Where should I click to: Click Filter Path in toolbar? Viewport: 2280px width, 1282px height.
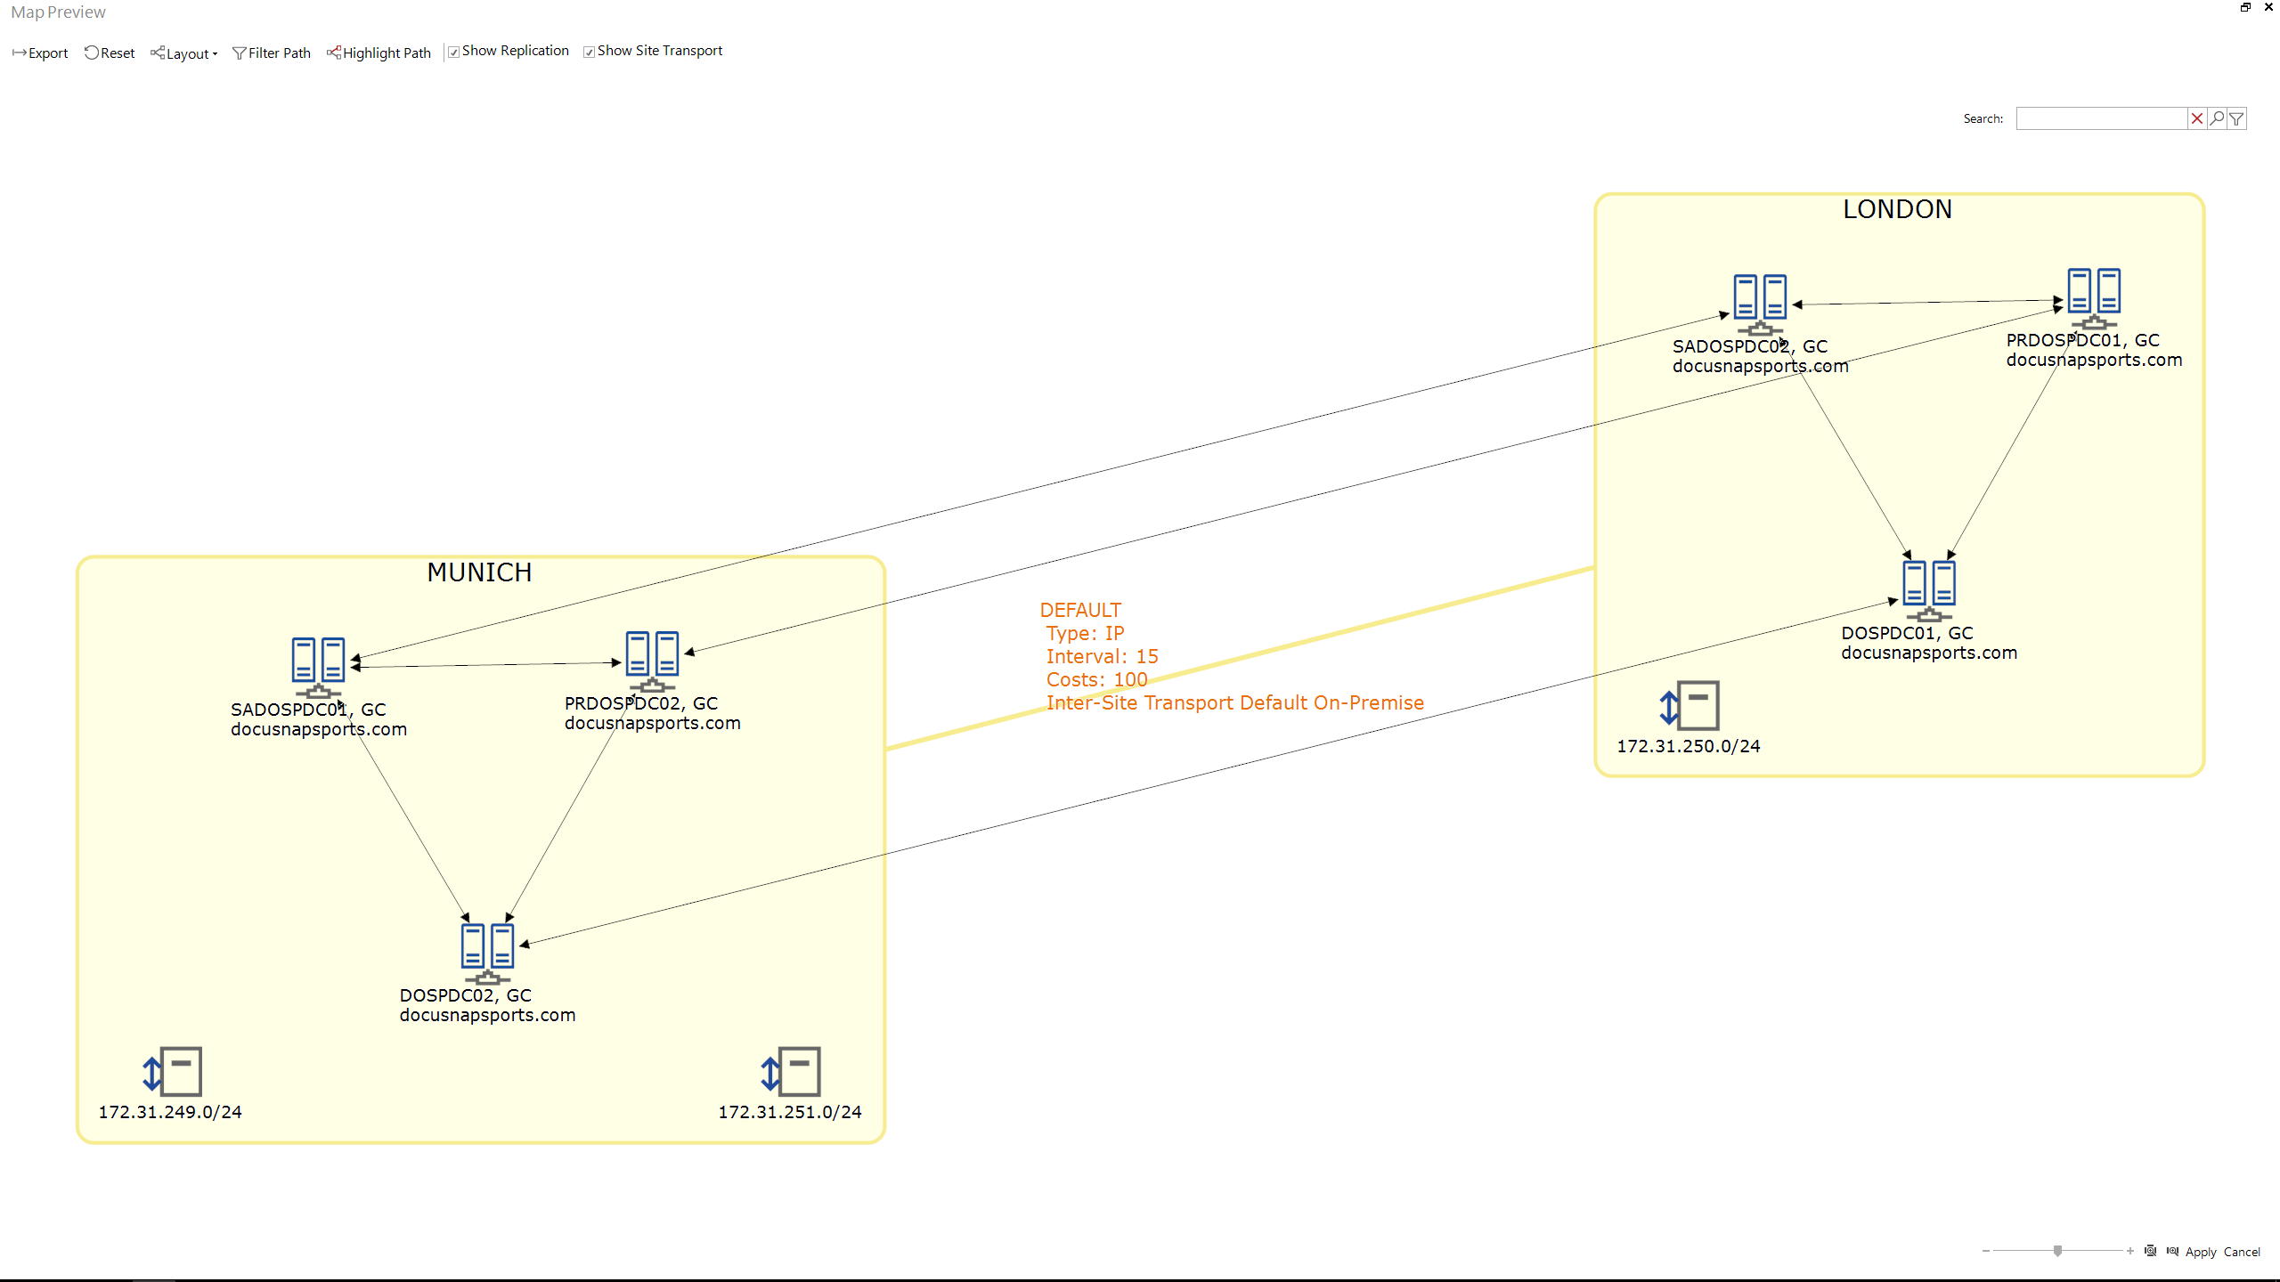[272, 53]
